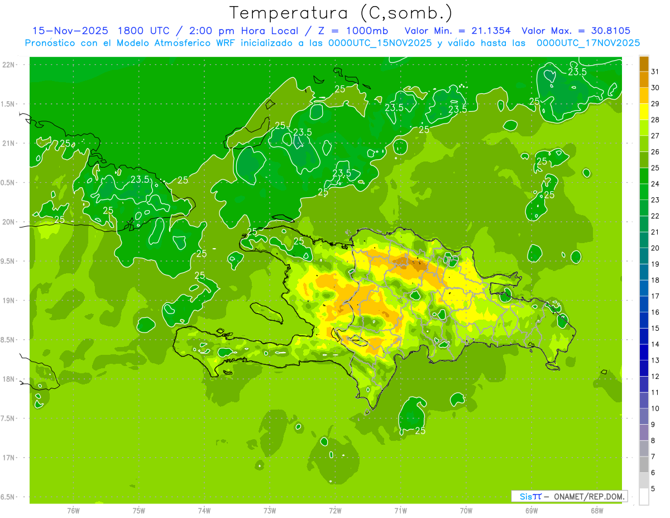Select initialization time "0000UTC_15NOV2025"
Viewport: 670px width, 518px height.
[x=380, y=42]
